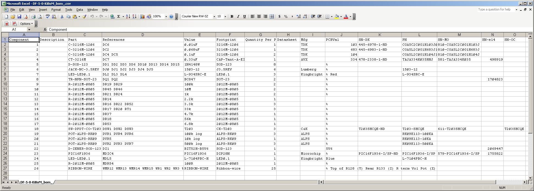Align cell text right

pyautogui.click(x=265, y=17)
